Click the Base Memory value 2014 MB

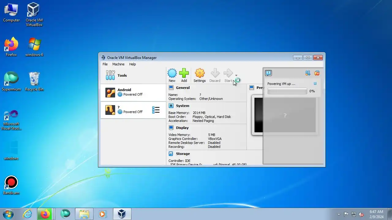coord(199,113)
